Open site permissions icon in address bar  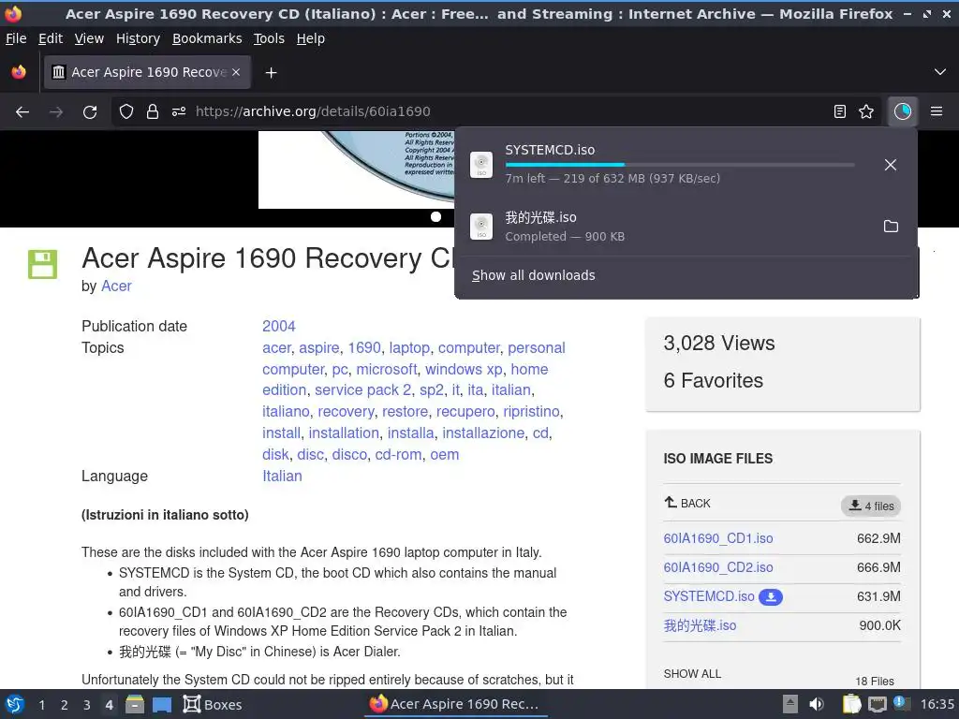click(179, 111)
